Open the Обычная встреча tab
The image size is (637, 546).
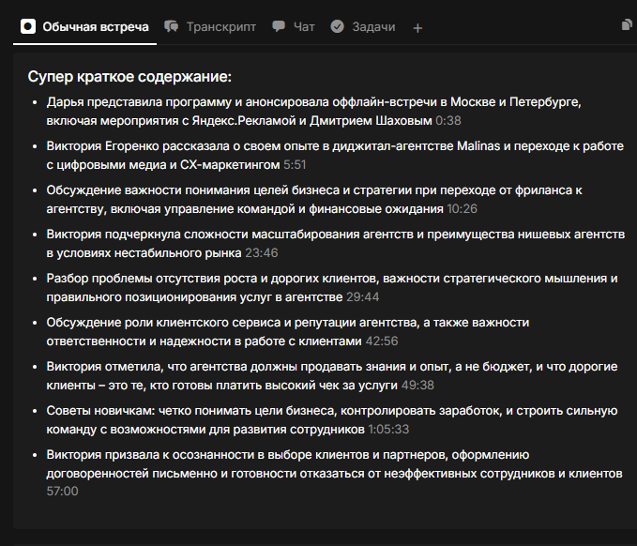[84, 27]
